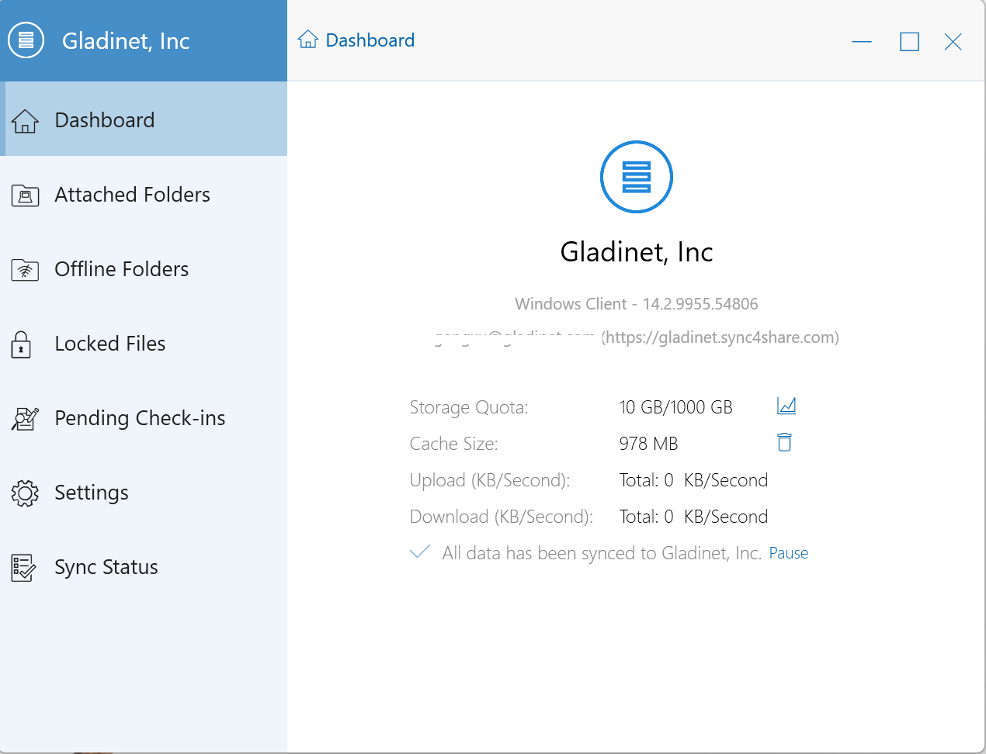Click the Download 'Total: 0 KB/Second' value
The height and width of the screenshot is (754, 986).
[x=693, y=517]
